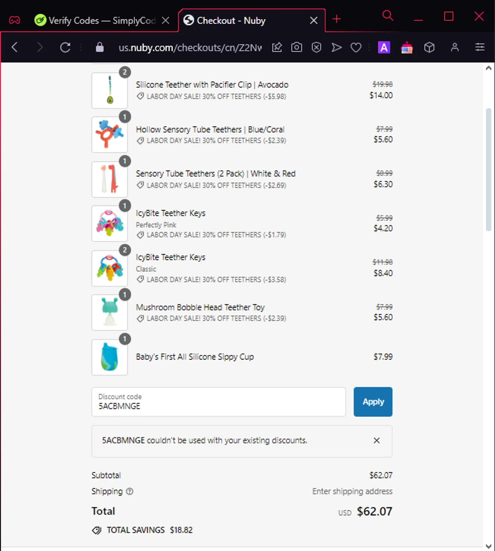This screenshot has width=495, height=551.
Task: Open the user profile icon
Action: 455,47
